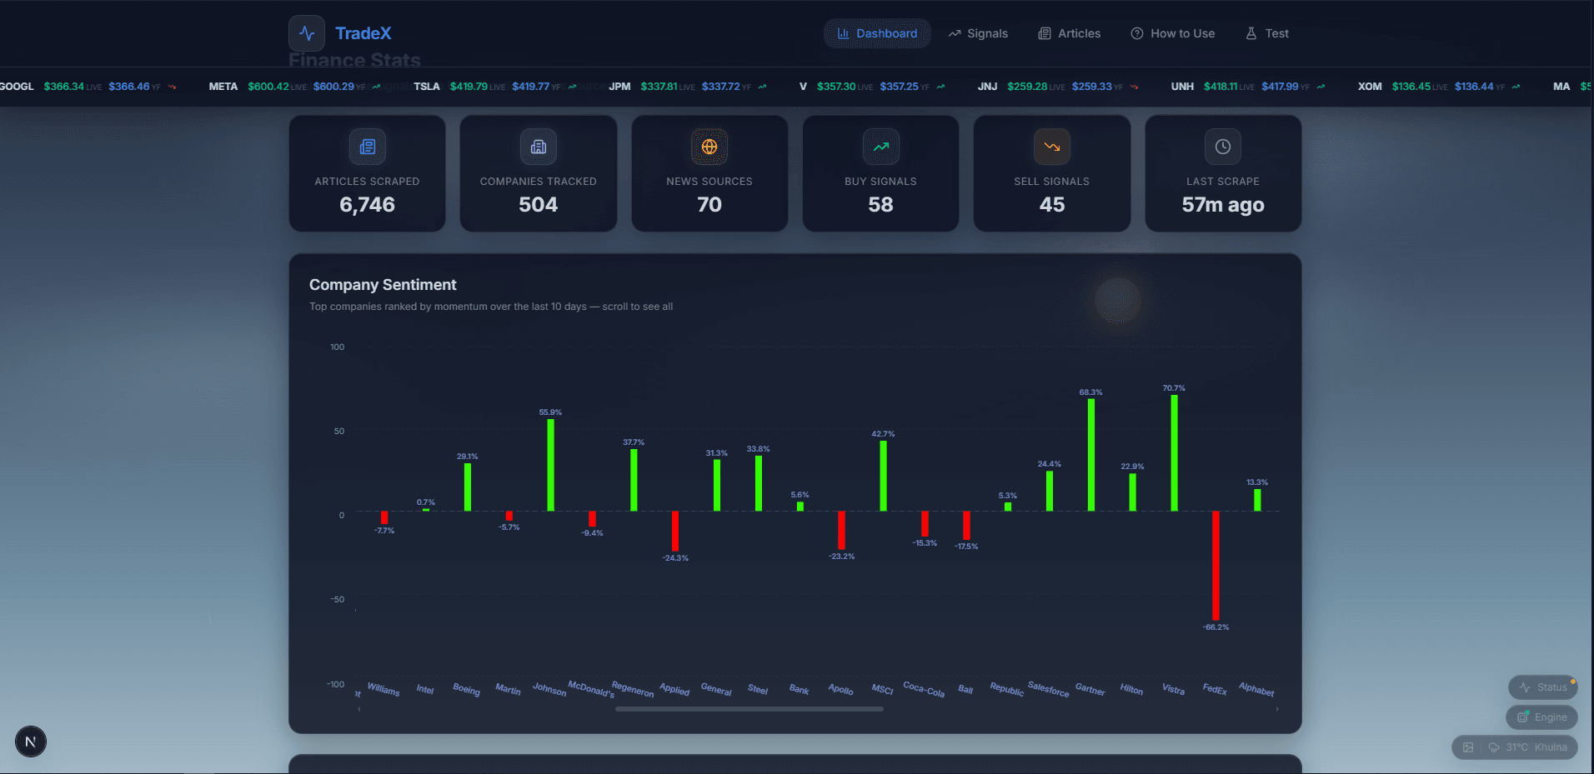Click the TSLA ticker symbol

pos(427,87)
